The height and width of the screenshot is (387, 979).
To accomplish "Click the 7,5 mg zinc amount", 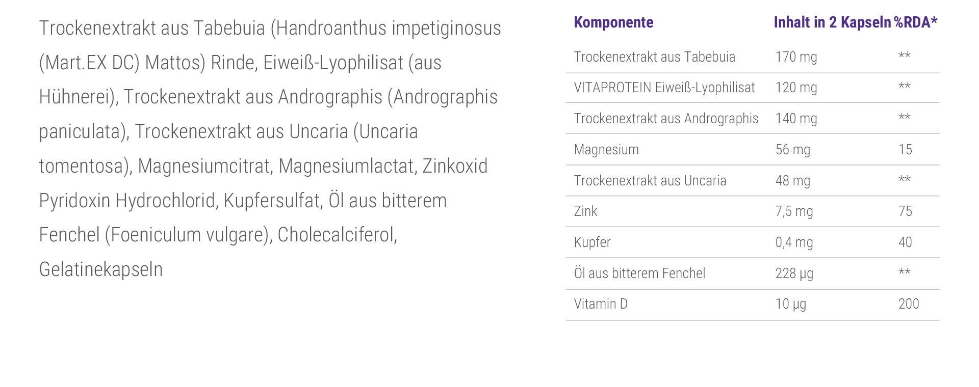I will point(794,211).
